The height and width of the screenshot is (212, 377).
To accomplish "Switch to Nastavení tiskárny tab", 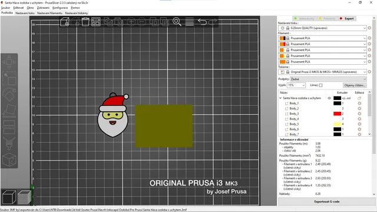I will pyautogui.click(x=77, y=13).
